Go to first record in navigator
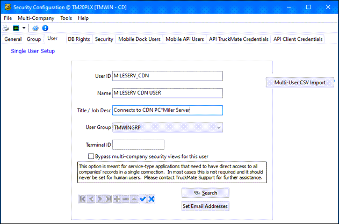The height and width of the screenshot is (224, 339). click(x=82, y=199)
